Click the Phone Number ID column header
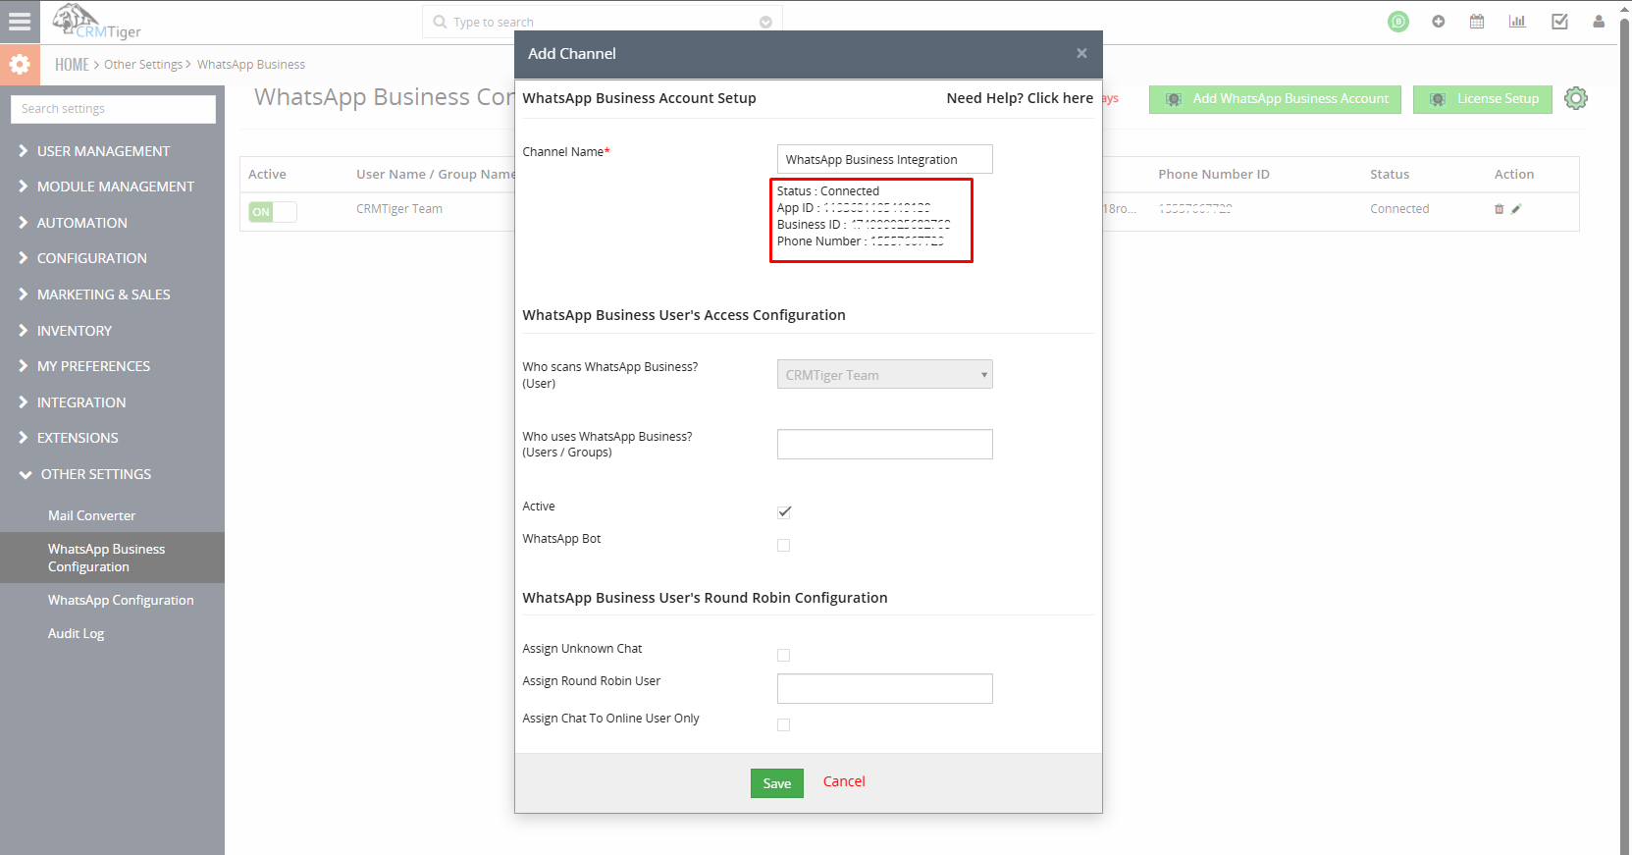The height and width of the screenshot is (855, 1632). tap(1214, 175)
